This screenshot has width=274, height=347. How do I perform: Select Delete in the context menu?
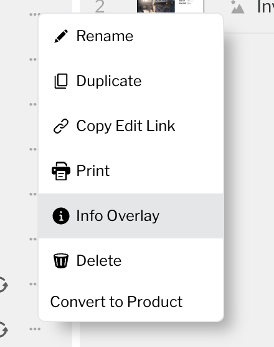coord(131,261)
